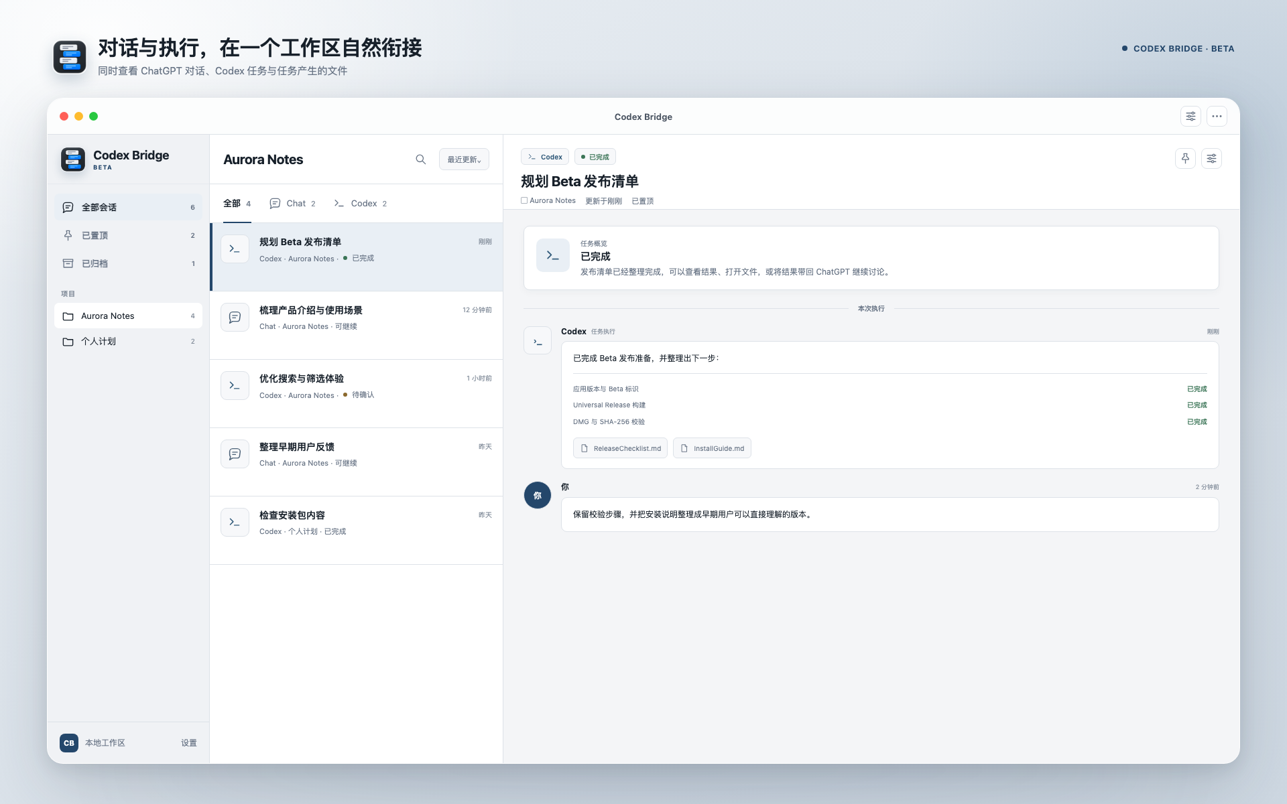1287x804 pixels.
Task: Switch to the 全部 tab
Action: pos(237,204)
